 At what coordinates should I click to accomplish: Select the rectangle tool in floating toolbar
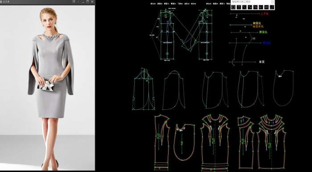tap(233, 8)
